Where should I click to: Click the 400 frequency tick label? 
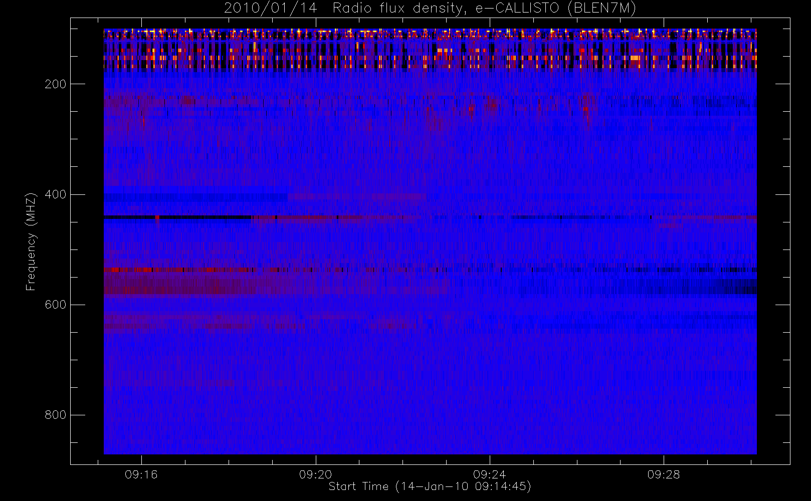[x=56, y=194]
